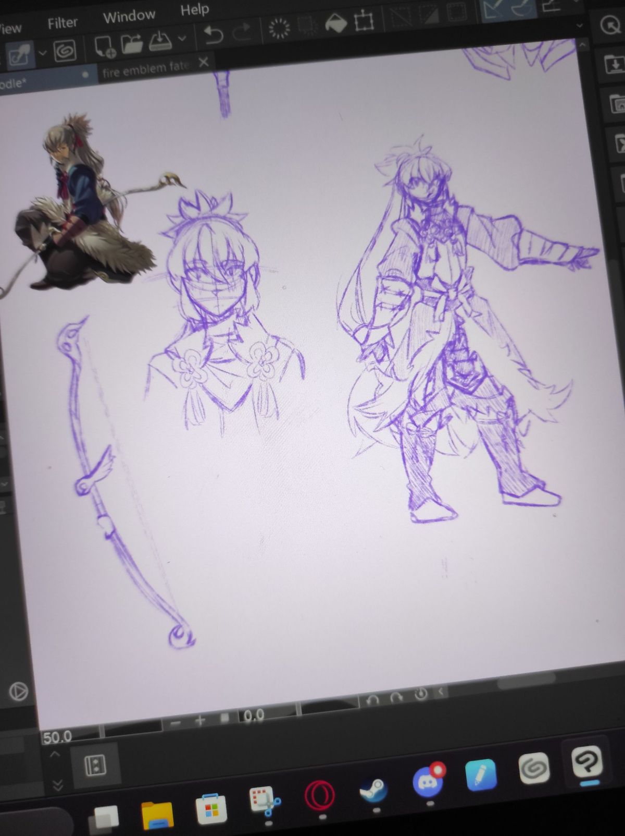Click the horizontal canvas scrollbar
This screenshot has width=625, height=836.
point(527,681)
